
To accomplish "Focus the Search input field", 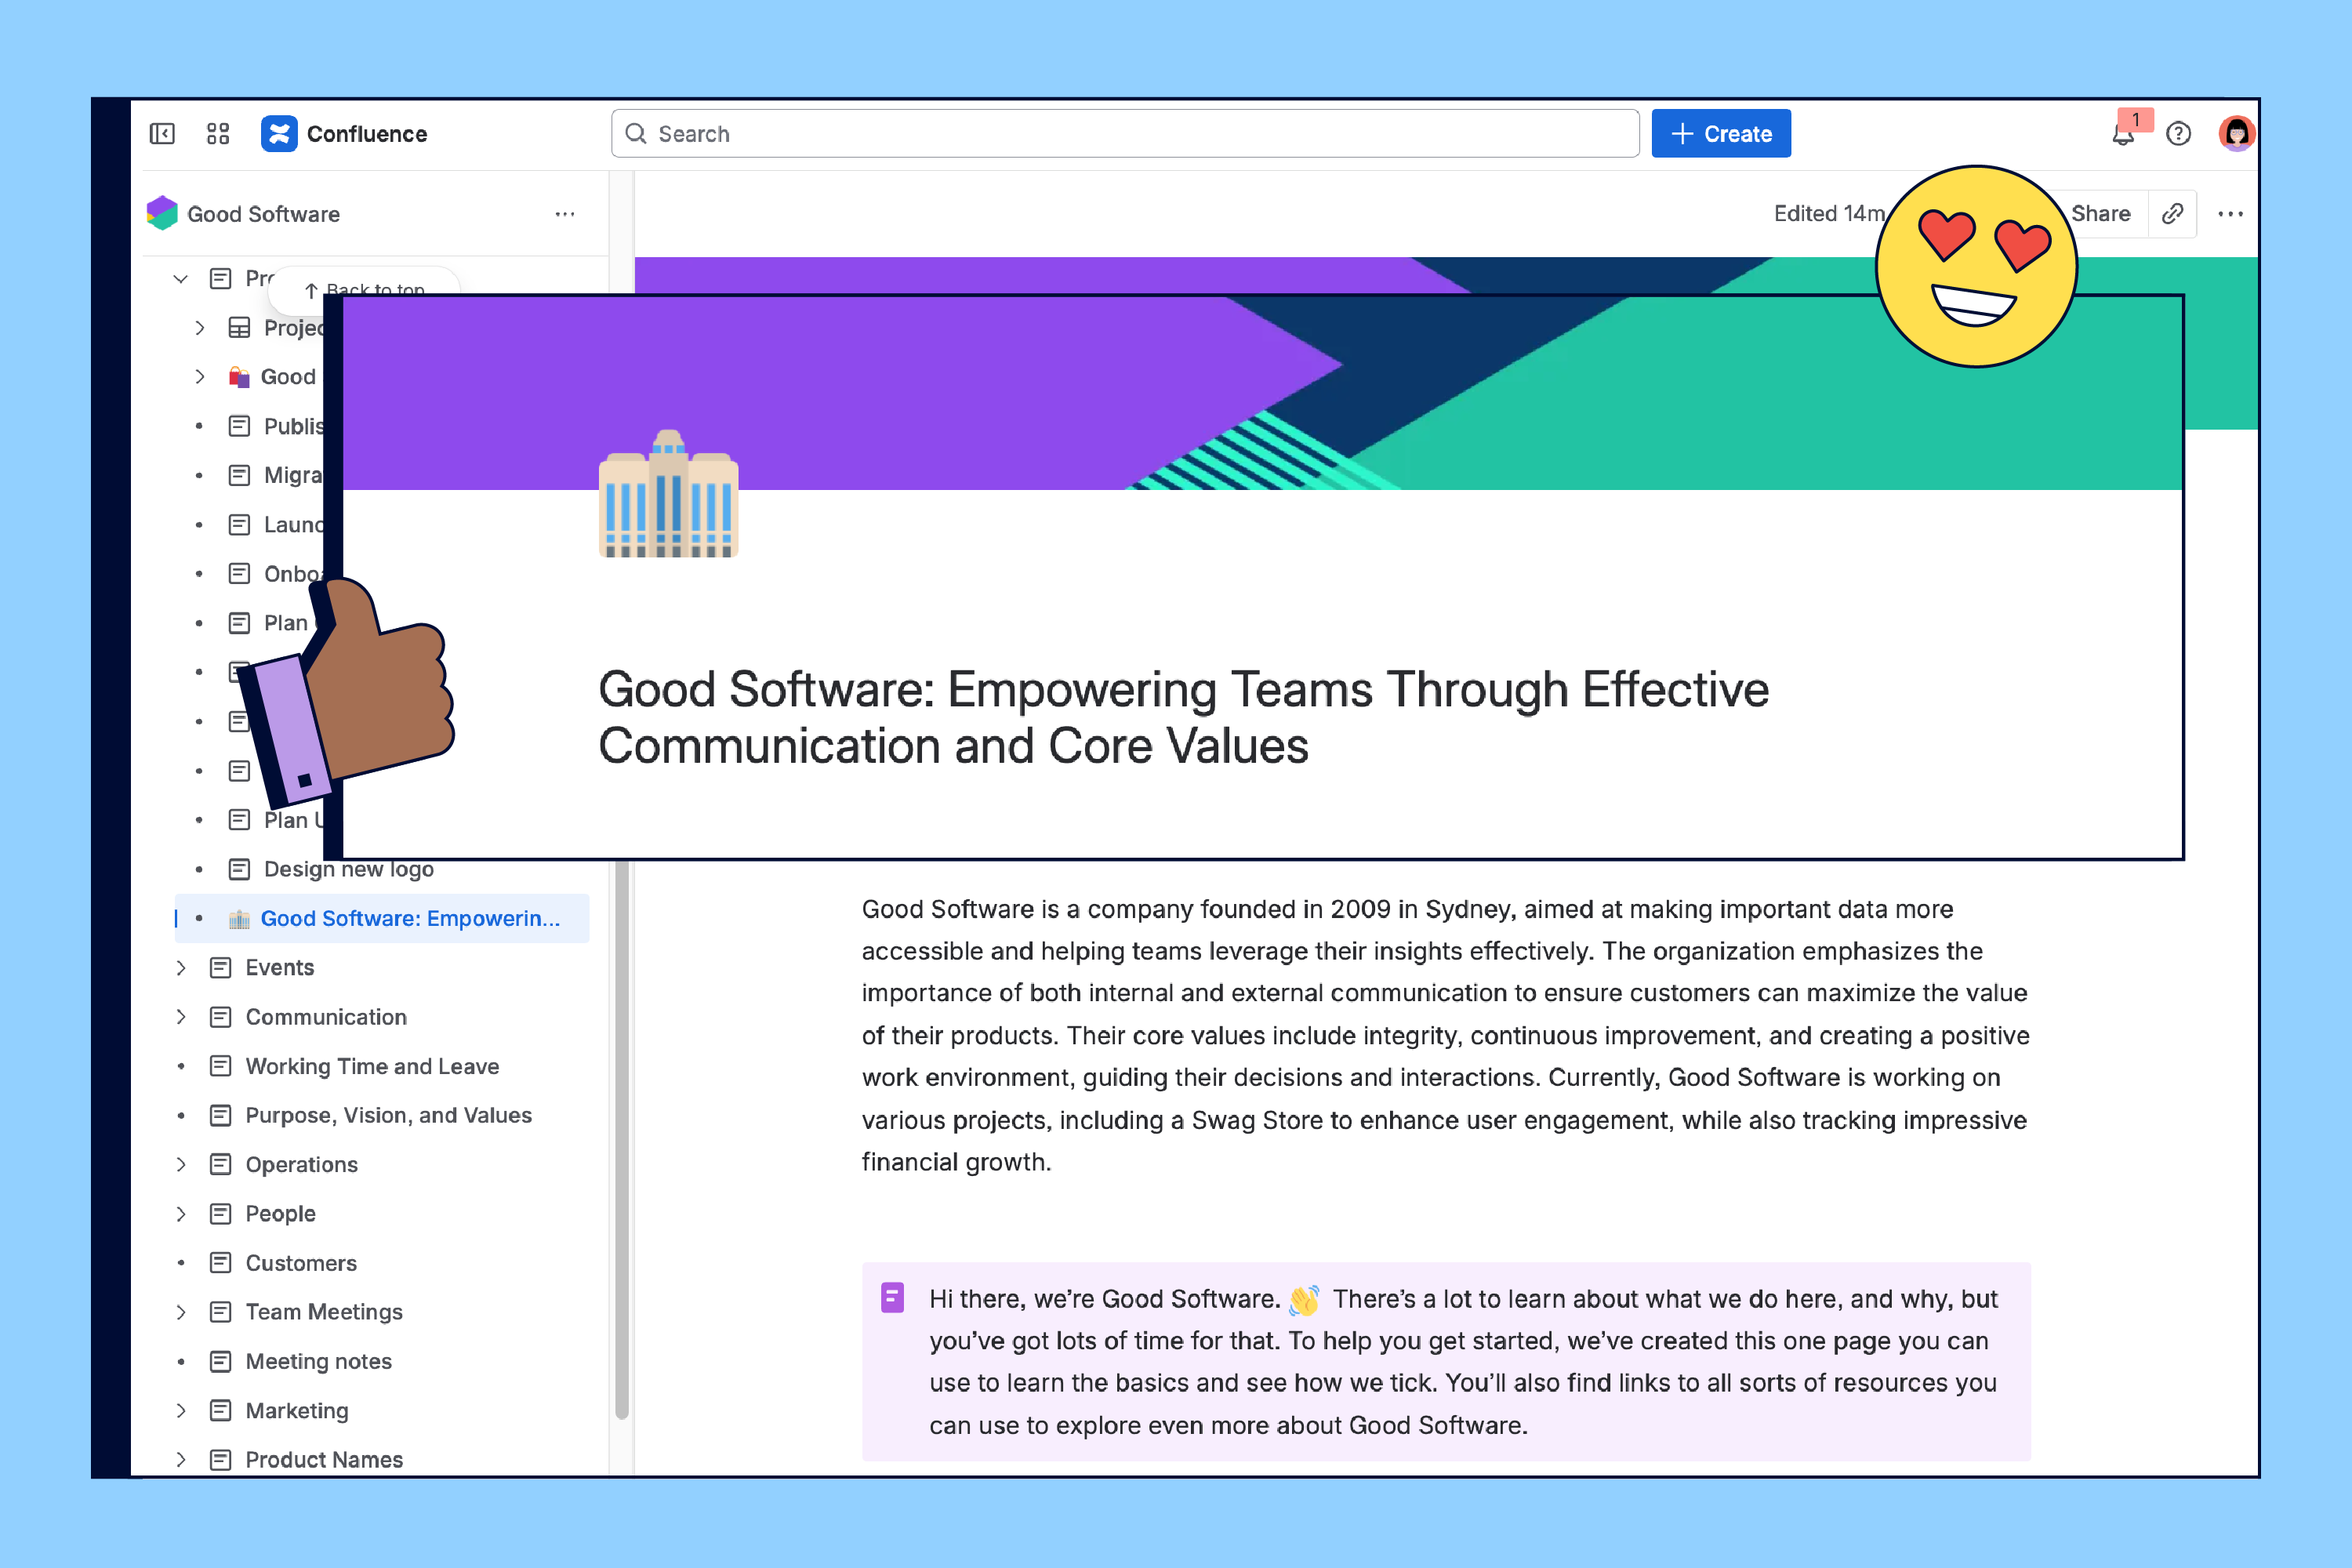I will pos(1125,134).
